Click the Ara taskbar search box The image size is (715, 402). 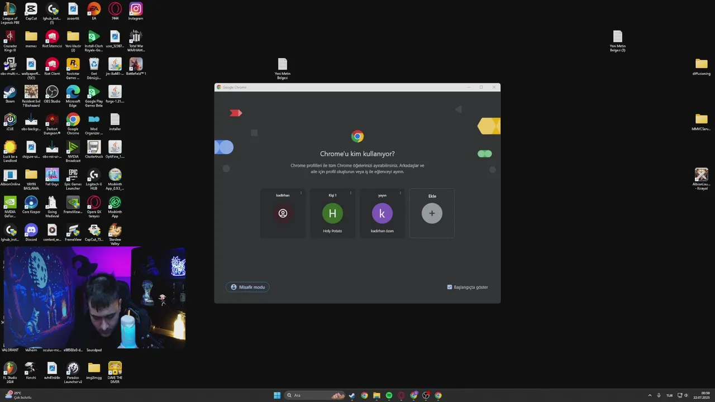(x=315, y=395)
